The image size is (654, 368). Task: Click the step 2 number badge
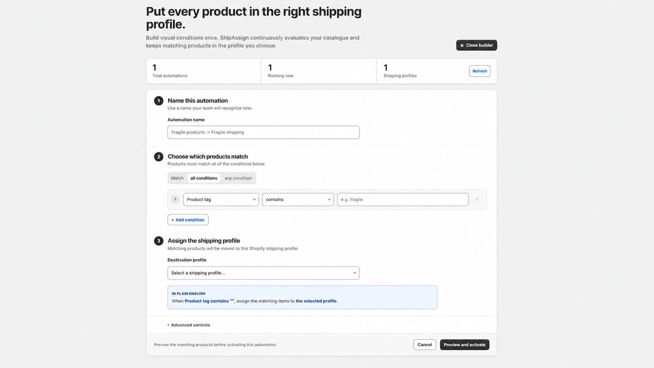(159, 157)
